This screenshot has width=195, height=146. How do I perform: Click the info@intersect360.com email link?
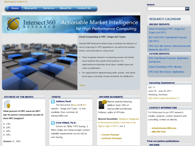pos(164,128)
